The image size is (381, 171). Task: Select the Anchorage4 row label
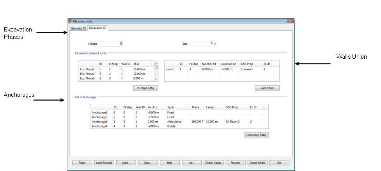click(x=99, y=126)
